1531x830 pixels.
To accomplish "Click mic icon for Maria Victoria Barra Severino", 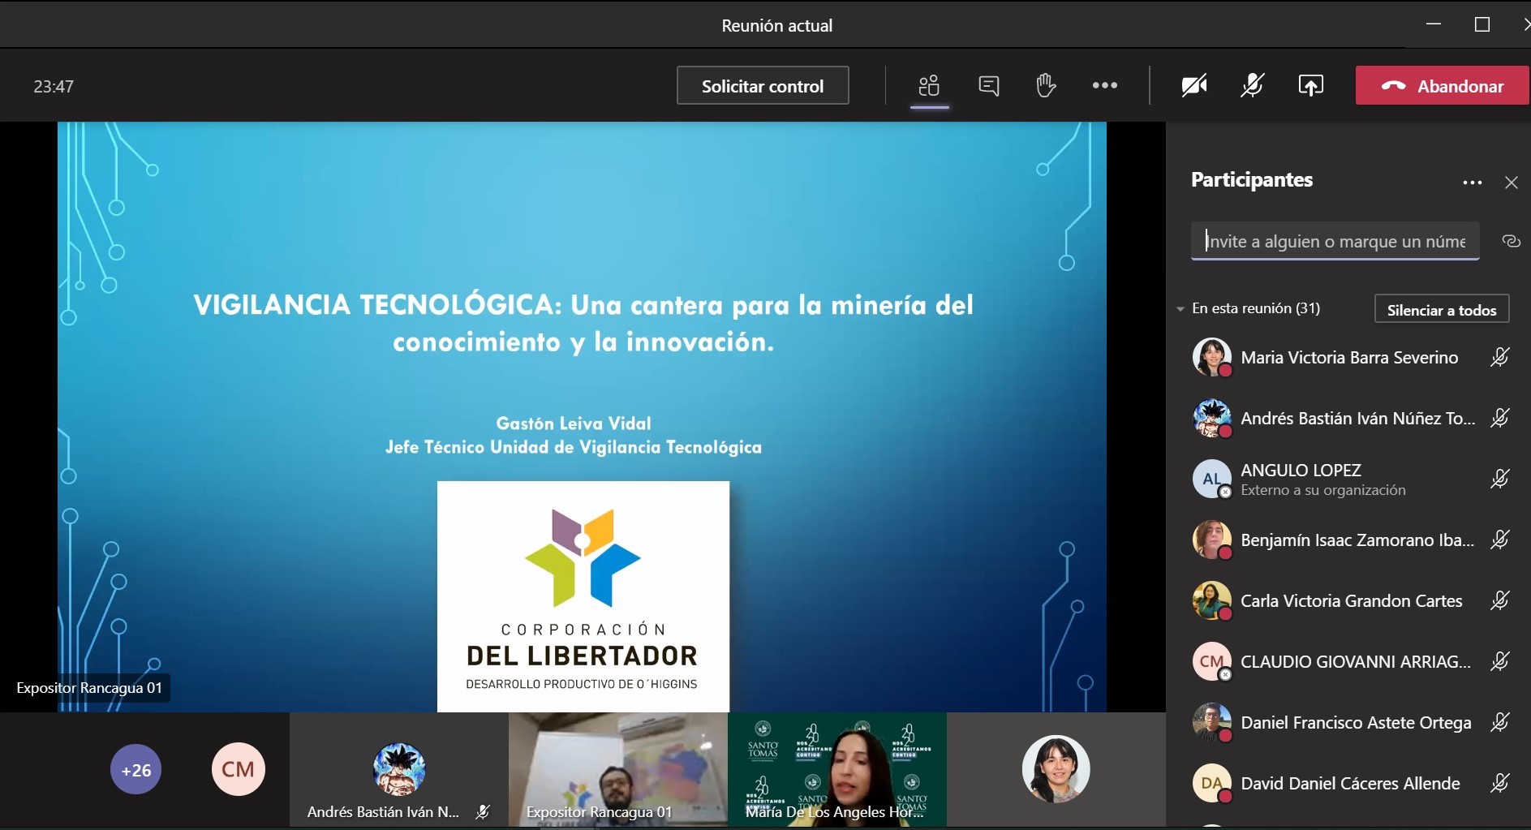I will pyautogui.click(x=1499, y=358).
